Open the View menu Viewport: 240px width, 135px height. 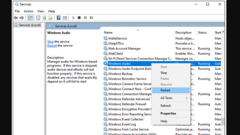41,11
